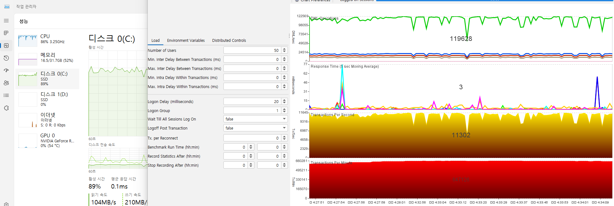Screen dimensions: 614x206
Task: Decrease Logon Delay value with down arrow
Action: pyautogui.click(x=284, y=103)
